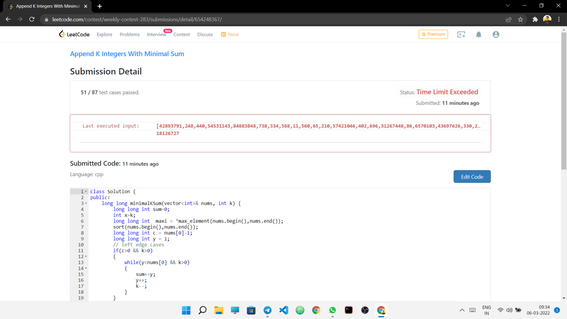Image resolution: width=567 pixels, height=319 pixels.
Task: Open the LeetCode playground icon
Action: (461, 35)
